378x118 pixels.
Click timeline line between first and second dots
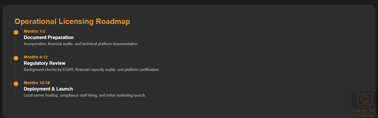15,45
